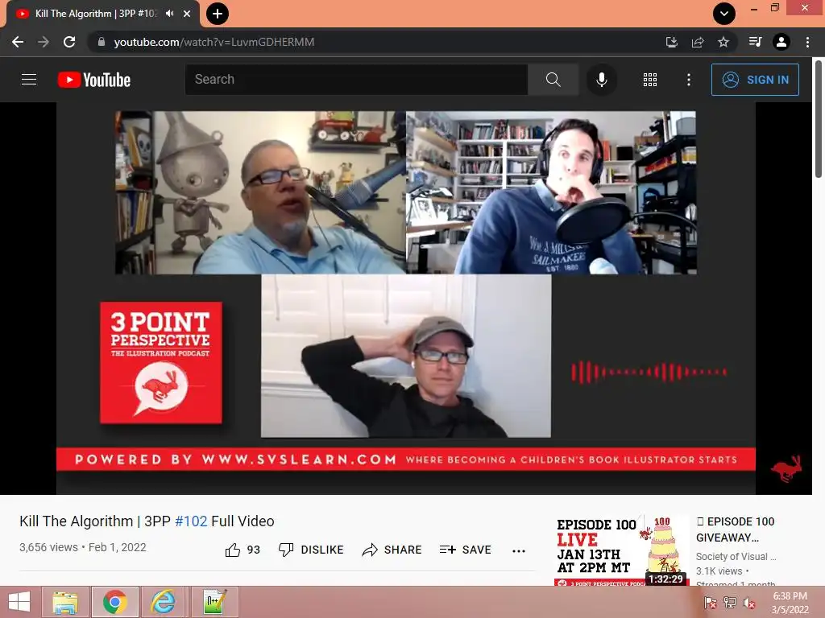Screen dimensions: 825x618
Task: Close the Kill The Algorithm tab
Action: 187,14
